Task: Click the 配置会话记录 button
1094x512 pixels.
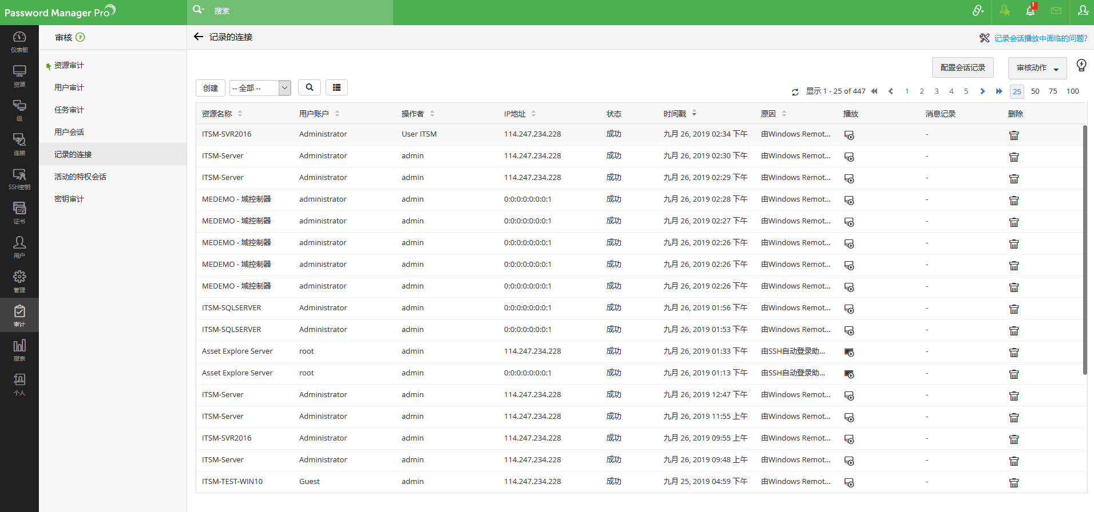Action: (962, 68)
